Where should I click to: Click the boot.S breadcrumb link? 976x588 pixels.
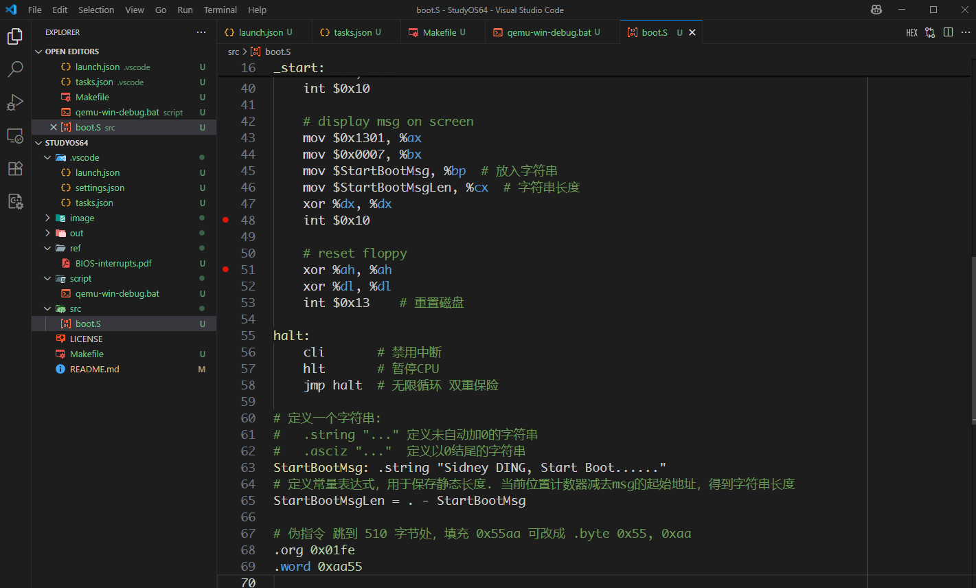click(277, 52)
